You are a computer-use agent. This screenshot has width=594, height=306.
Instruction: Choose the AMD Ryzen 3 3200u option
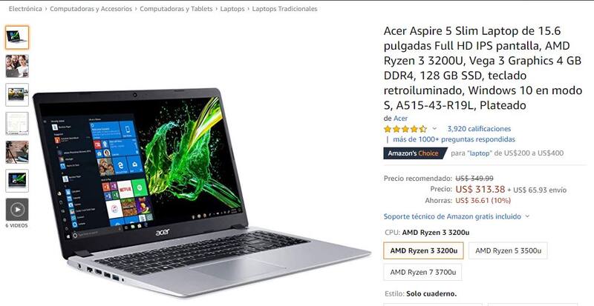point(423,250)
